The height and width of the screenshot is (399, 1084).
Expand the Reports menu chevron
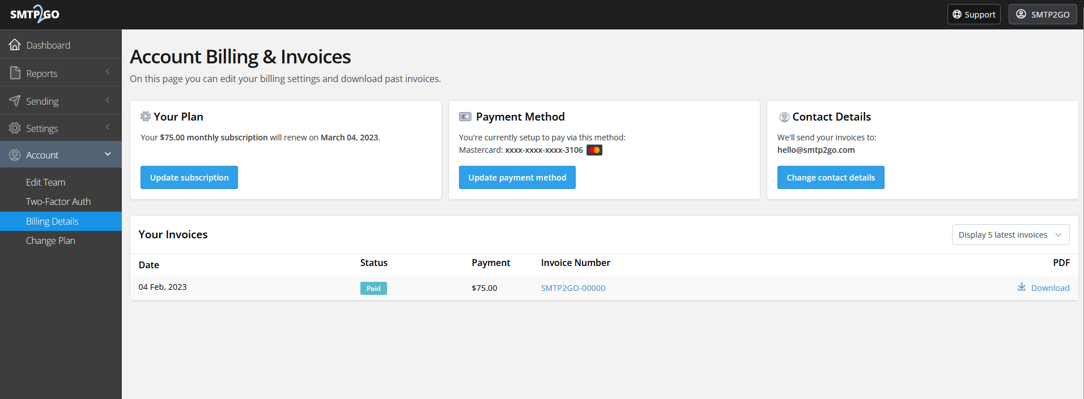(107, 71)
